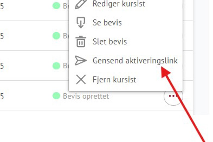The height and width of the screenshot is (142, 213).
Task: Click the paper plane icon for Gensend aktiveringslink
Action: (81, 61)
